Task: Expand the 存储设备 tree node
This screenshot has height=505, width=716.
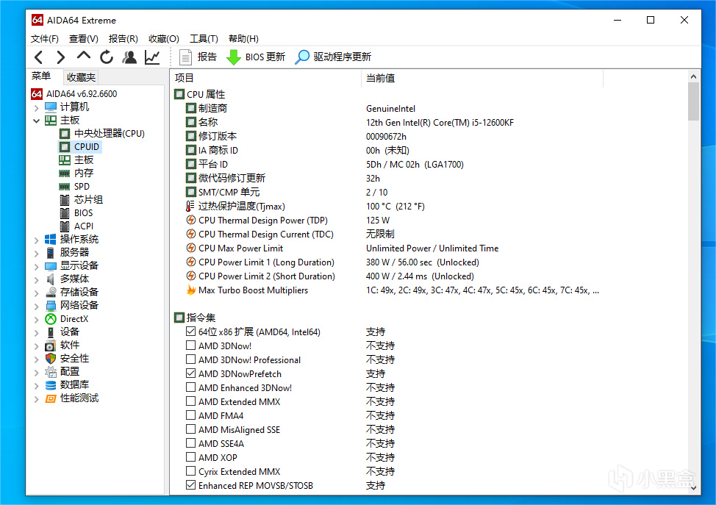Action: (x=37, y=293)
